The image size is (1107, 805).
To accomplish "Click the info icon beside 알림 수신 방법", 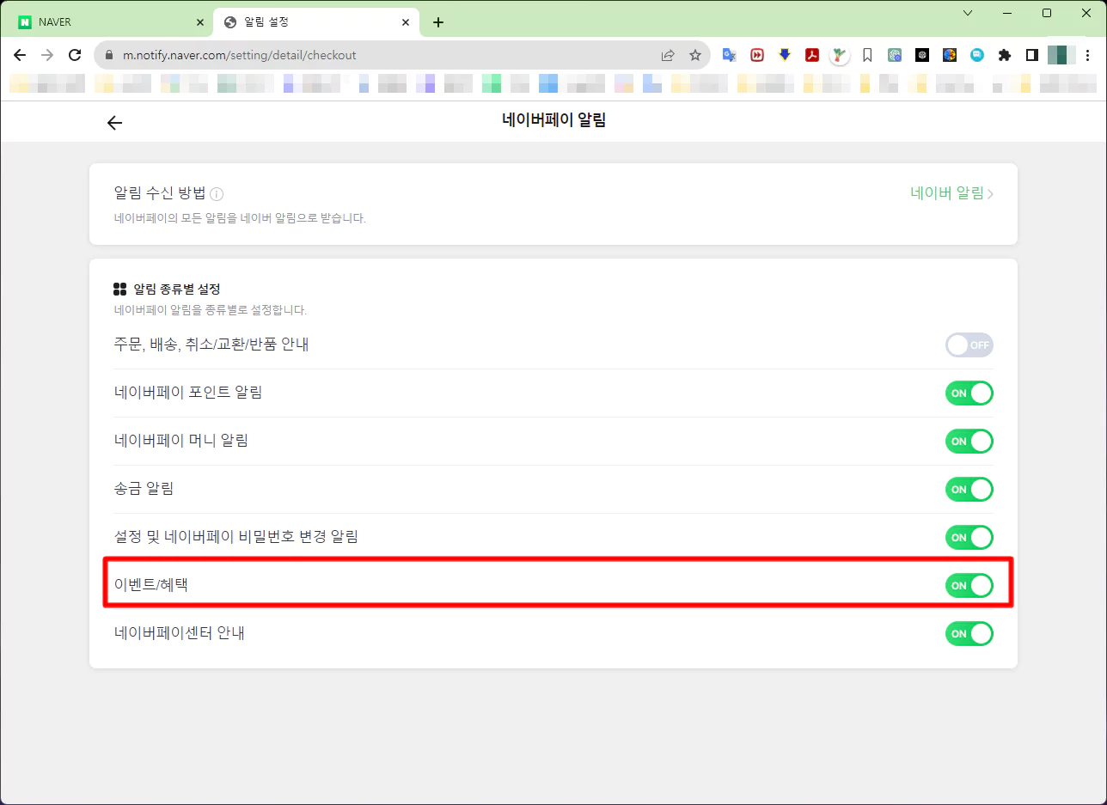I will 217,194.
